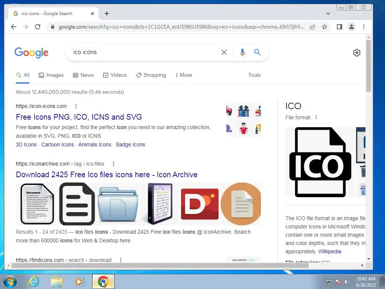Image resolution: width=385 pixels, height=289 pixels.
Task: Open the Animals Icons sitelink
Action: pyautogui.click(x=95, y=144)
